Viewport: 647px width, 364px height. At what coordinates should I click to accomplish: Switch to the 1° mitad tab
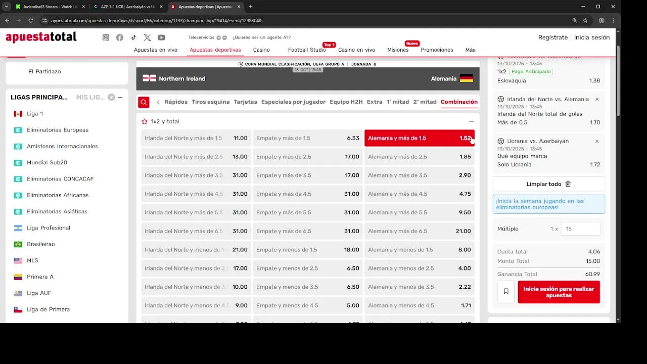point(398,102)
